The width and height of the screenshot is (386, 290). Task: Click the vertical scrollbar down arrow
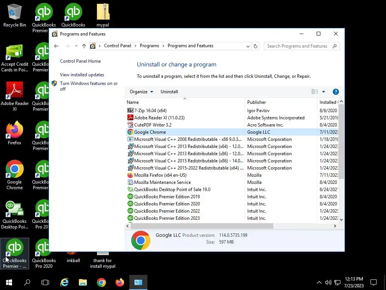[x=341, y=219]
